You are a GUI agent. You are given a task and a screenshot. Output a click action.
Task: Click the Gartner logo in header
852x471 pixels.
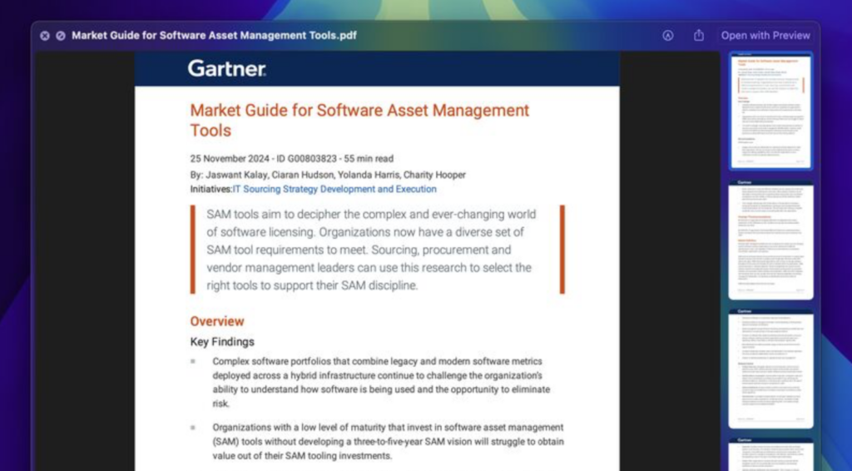[227, 68]
